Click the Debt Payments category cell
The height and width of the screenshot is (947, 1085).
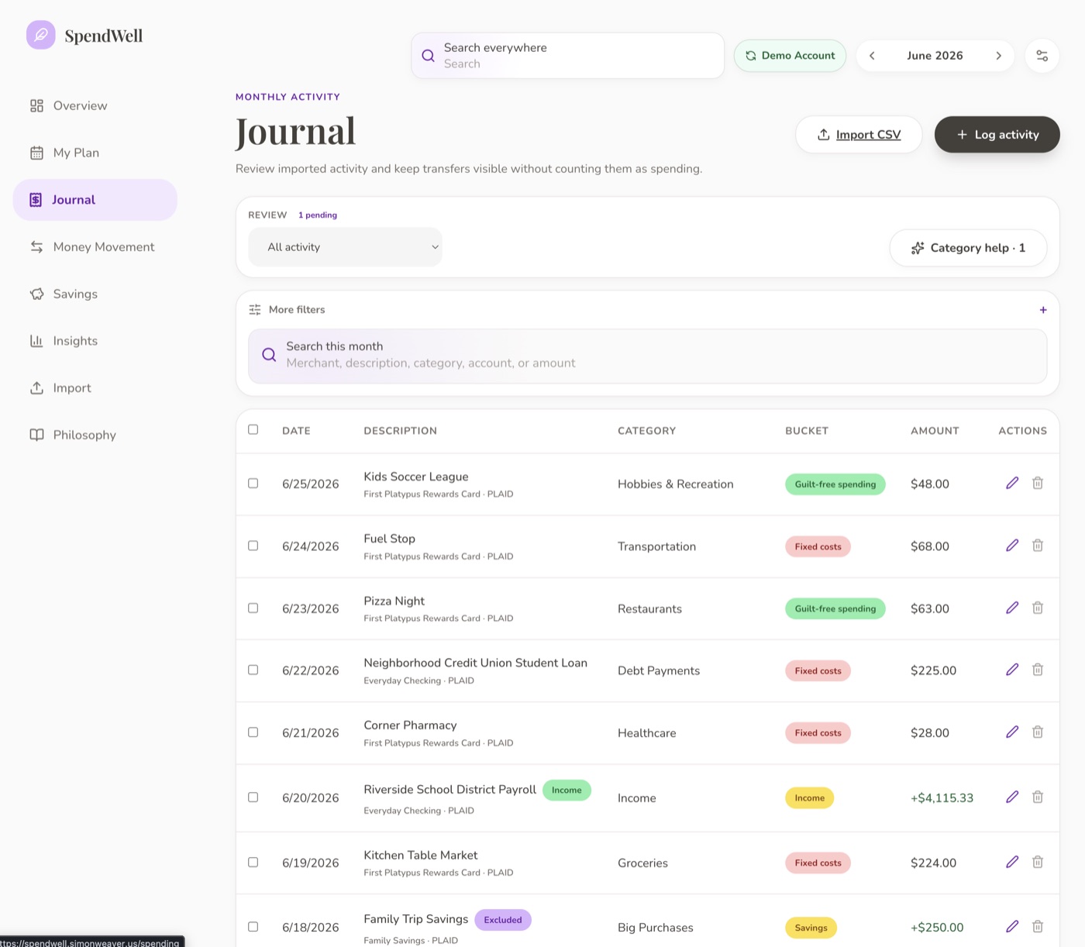coord(658,671)
